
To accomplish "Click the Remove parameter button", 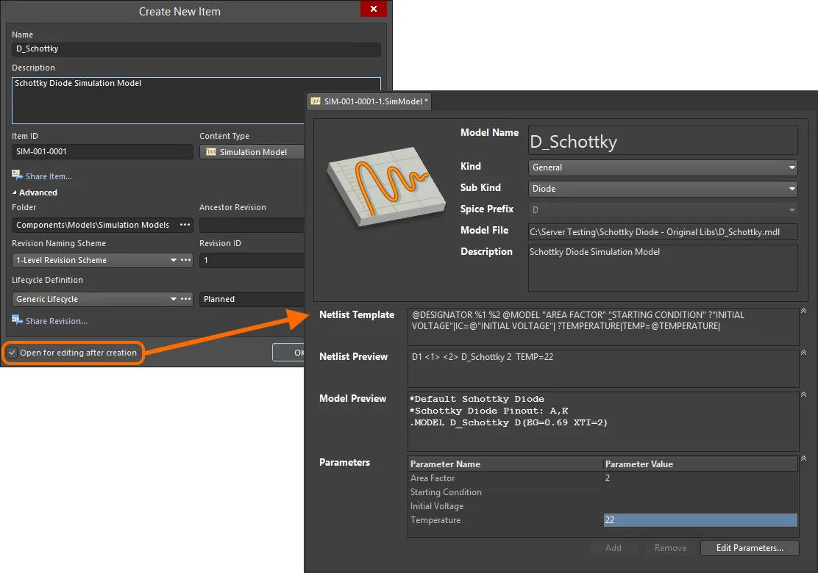I will (x=670, y=548).
